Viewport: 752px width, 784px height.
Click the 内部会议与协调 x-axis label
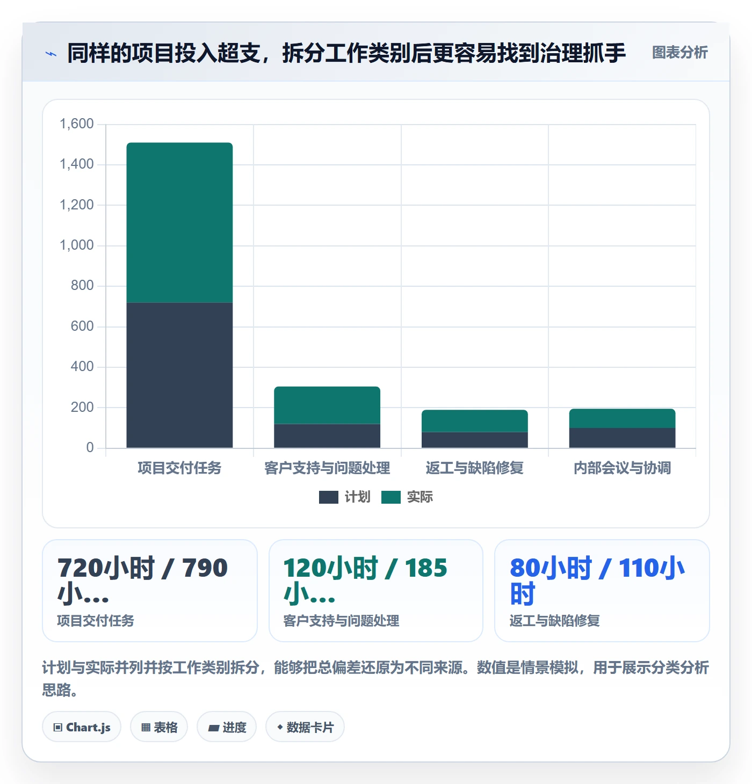tap(622, 468)
